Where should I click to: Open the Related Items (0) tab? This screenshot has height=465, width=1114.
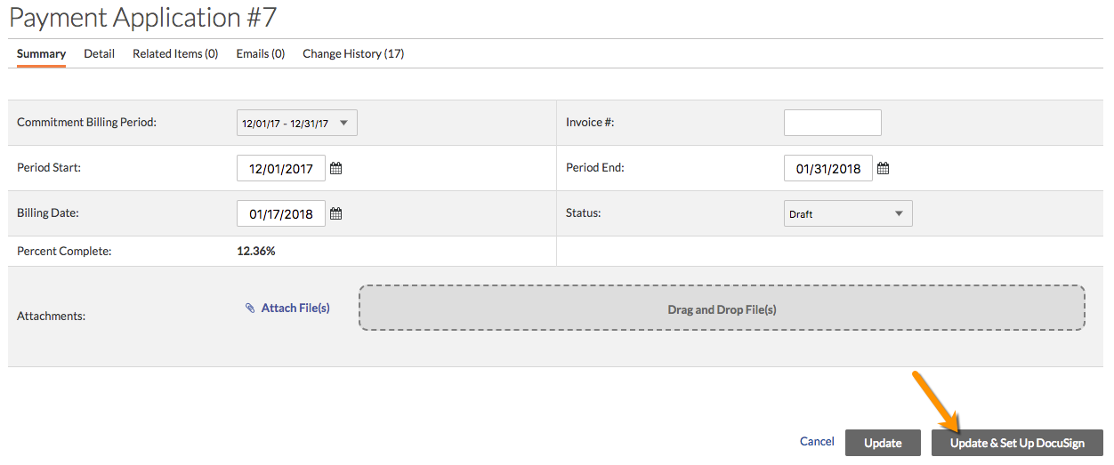click(x=175, y=53)
